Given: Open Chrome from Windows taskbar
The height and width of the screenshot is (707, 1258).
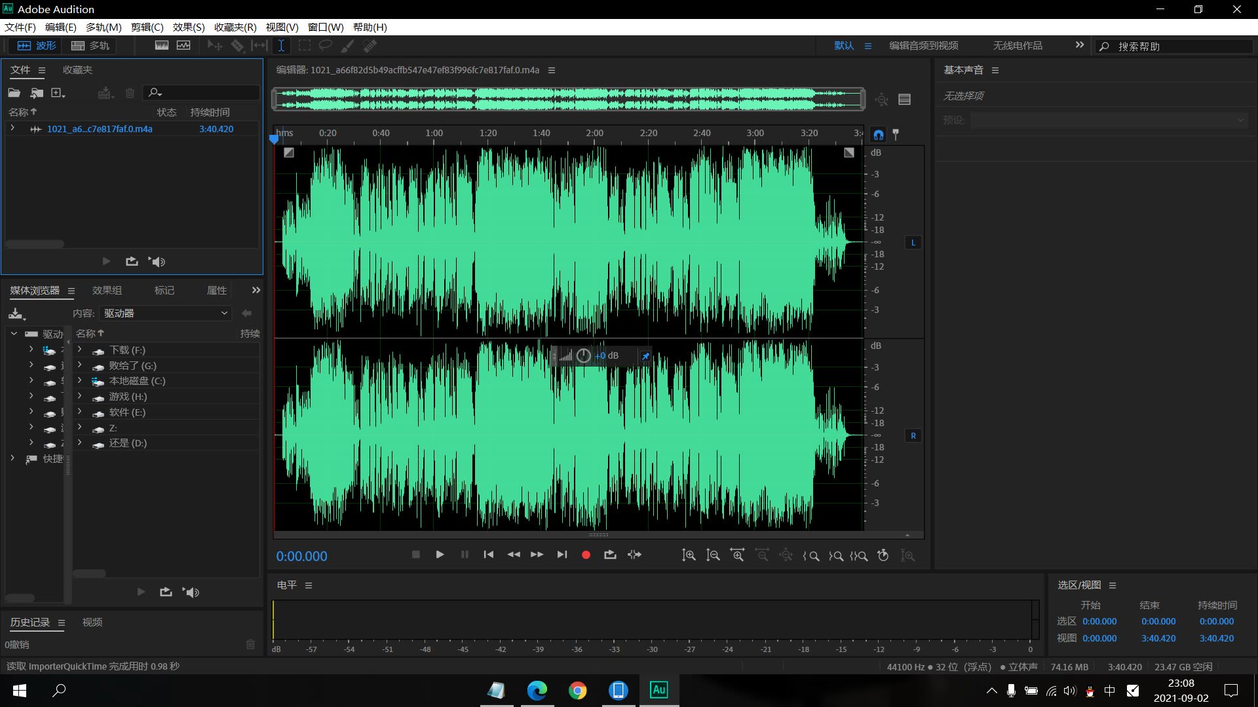Looking at the screenshot, I should tap(577, 690).
